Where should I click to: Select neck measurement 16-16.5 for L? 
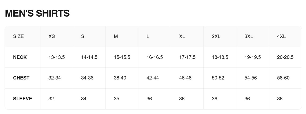(154, 57)
